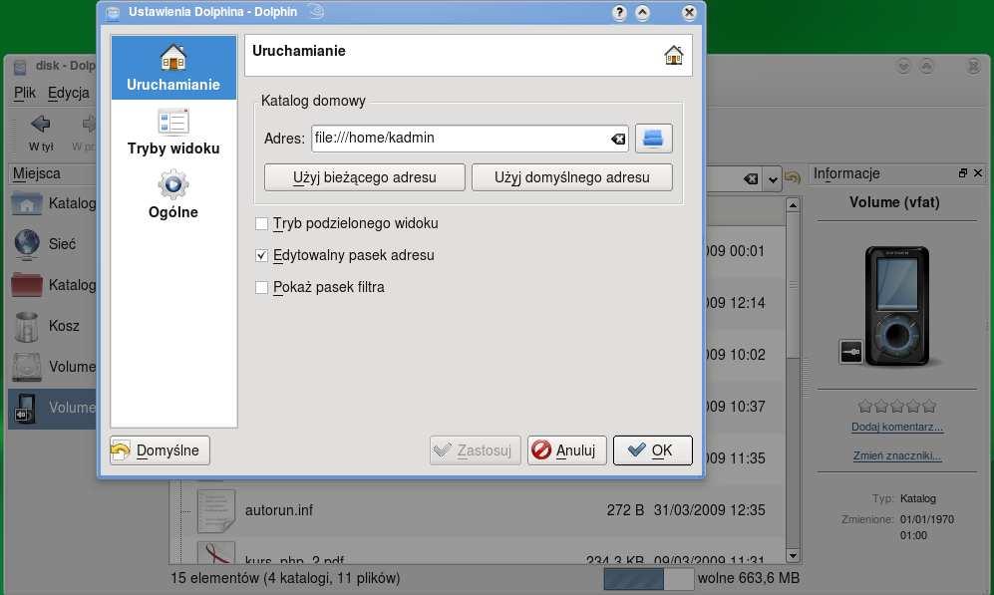Float the Informacje panel
Image resolution: width=994 pixels, height=595 pixels.
pyautogui.click(x=963, y=173)
